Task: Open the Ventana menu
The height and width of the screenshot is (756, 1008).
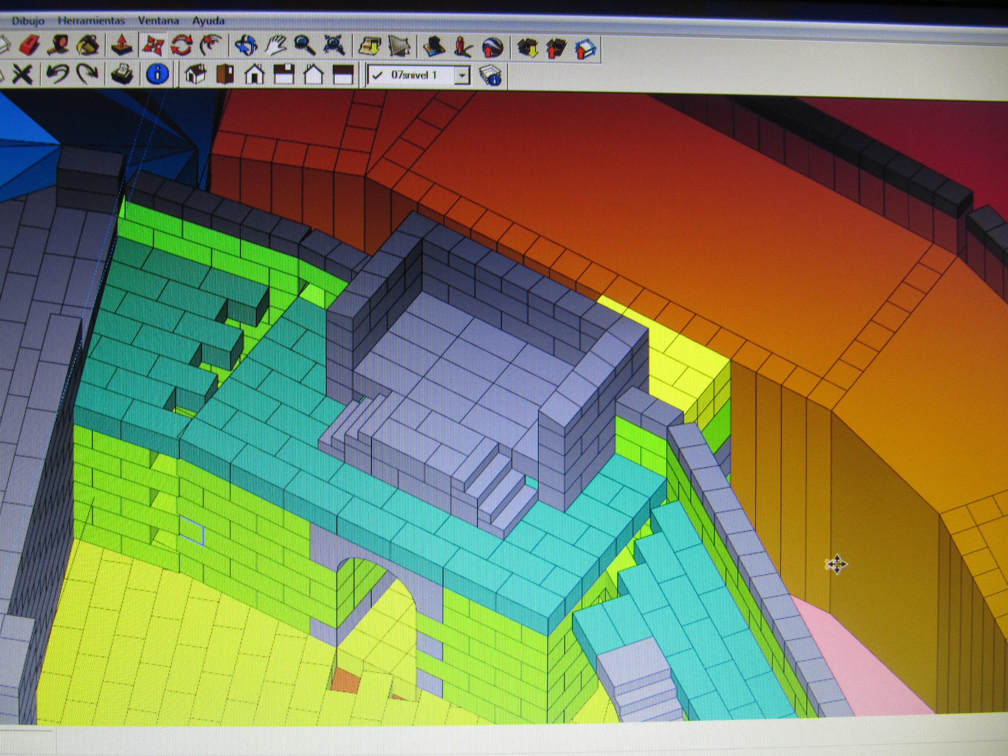Action: point(158,21)
